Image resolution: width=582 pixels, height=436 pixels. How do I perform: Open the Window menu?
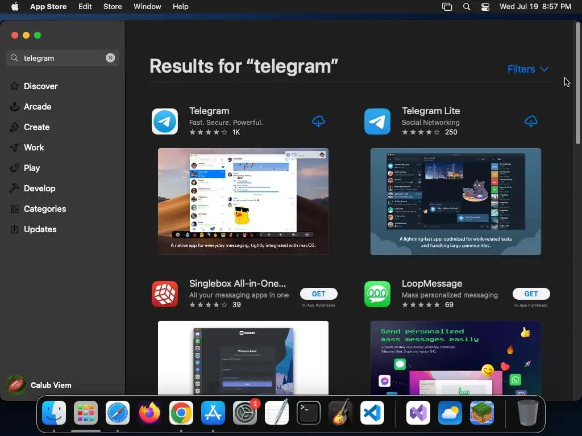click(x=147, y=6)
